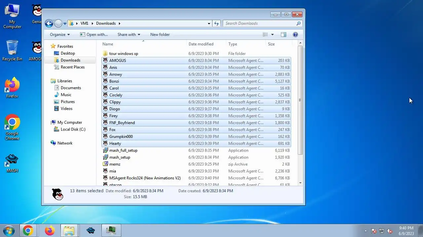Select the mia agent file icon
This screenshot has height=237, width=423.
click(105, 171)
